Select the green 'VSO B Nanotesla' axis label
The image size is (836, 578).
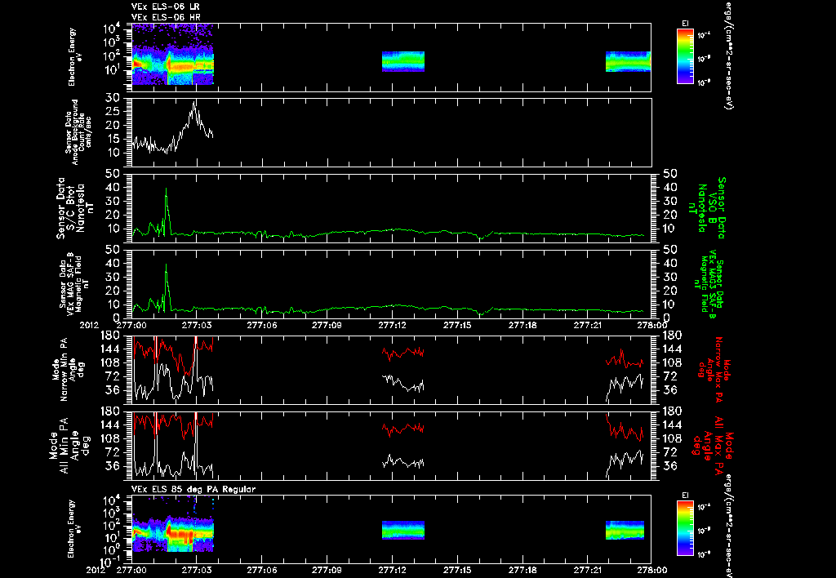pyautogui.click(x=707, y=208)
